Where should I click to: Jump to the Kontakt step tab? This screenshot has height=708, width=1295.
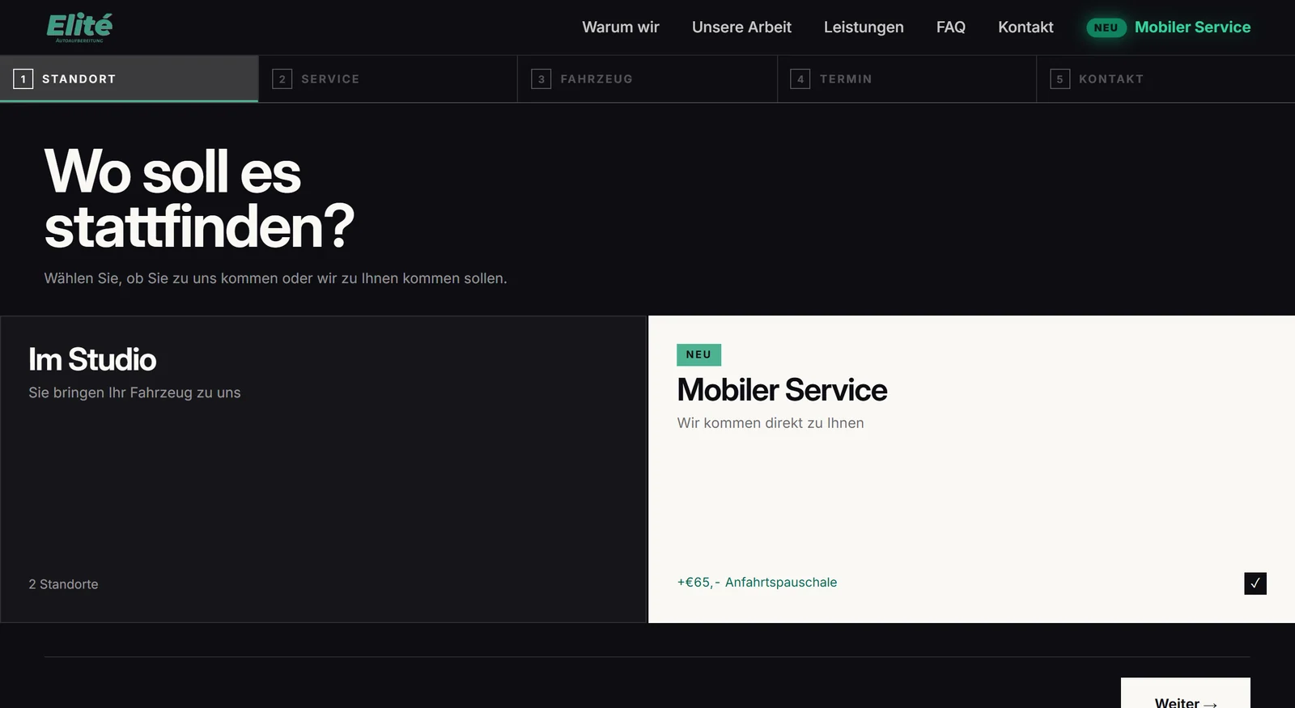(x=1165, y=78)
